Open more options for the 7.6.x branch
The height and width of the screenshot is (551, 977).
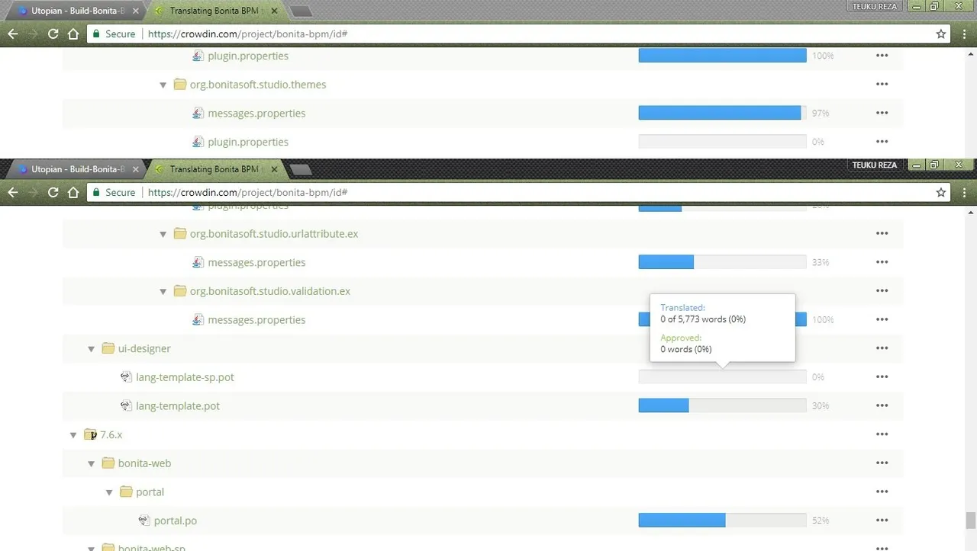point(882,434)
